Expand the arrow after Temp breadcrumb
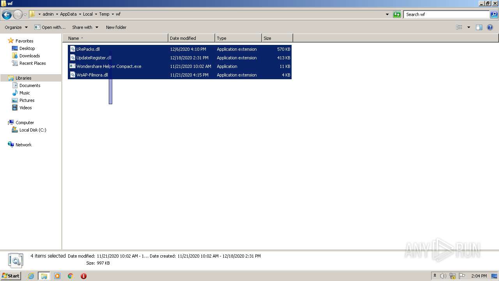 tap(113, 14)
